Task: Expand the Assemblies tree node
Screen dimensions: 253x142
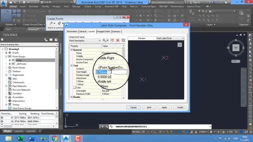Action: click(x=6, y=97)
